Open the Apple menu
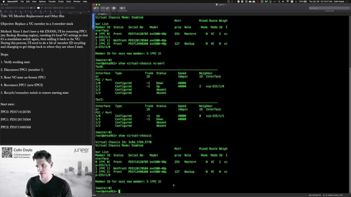 point(3,1)
